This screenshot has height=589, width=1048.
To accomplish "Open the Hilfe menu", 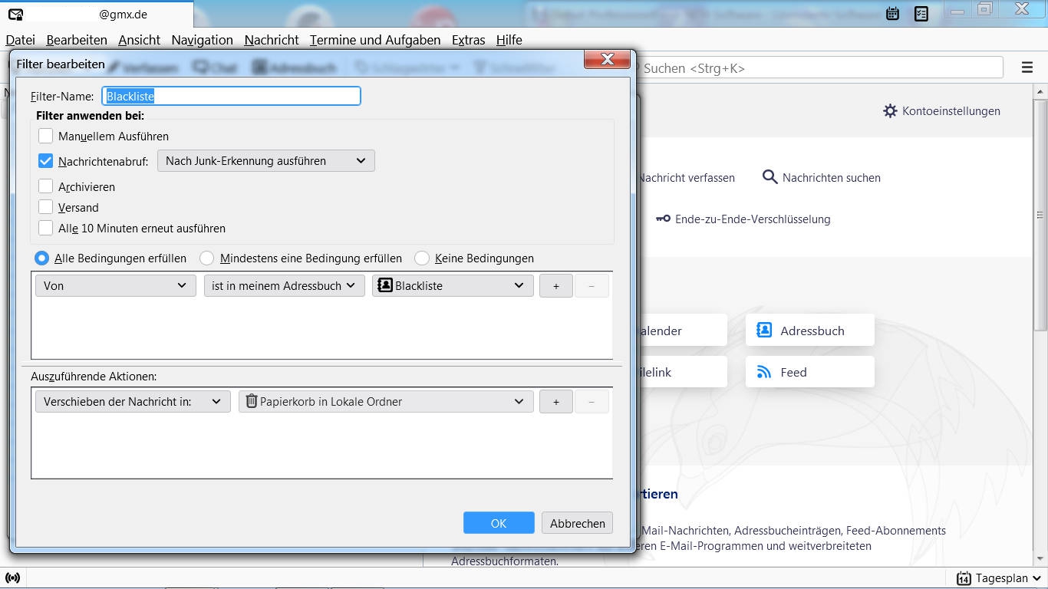I will point(509,40).
